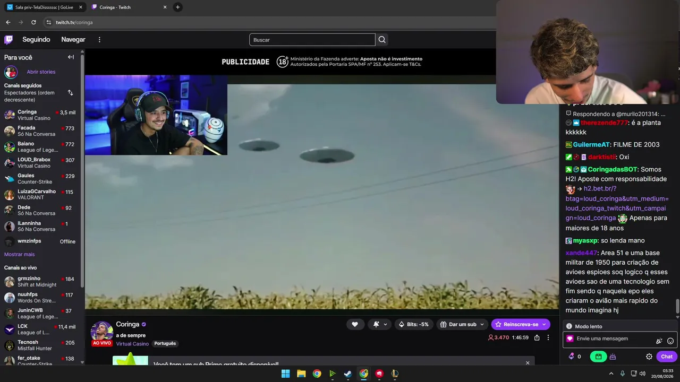Click in the Buscar search field
This screenshot has width=680, height=382.
point(312,40)
